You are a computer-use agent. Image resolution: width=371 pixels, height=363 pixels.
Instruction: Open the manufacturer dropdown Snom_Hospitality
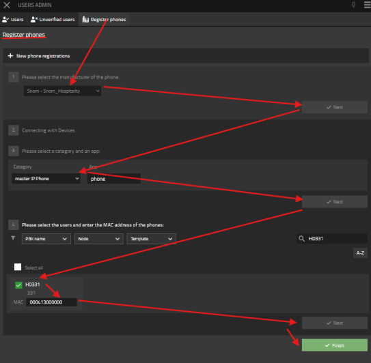(62, 91)
